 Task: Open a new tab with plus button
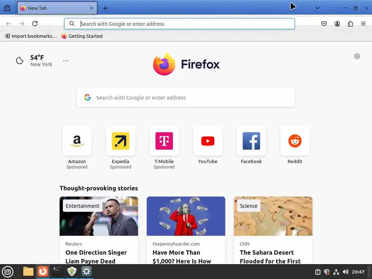[x=105, y=8]
